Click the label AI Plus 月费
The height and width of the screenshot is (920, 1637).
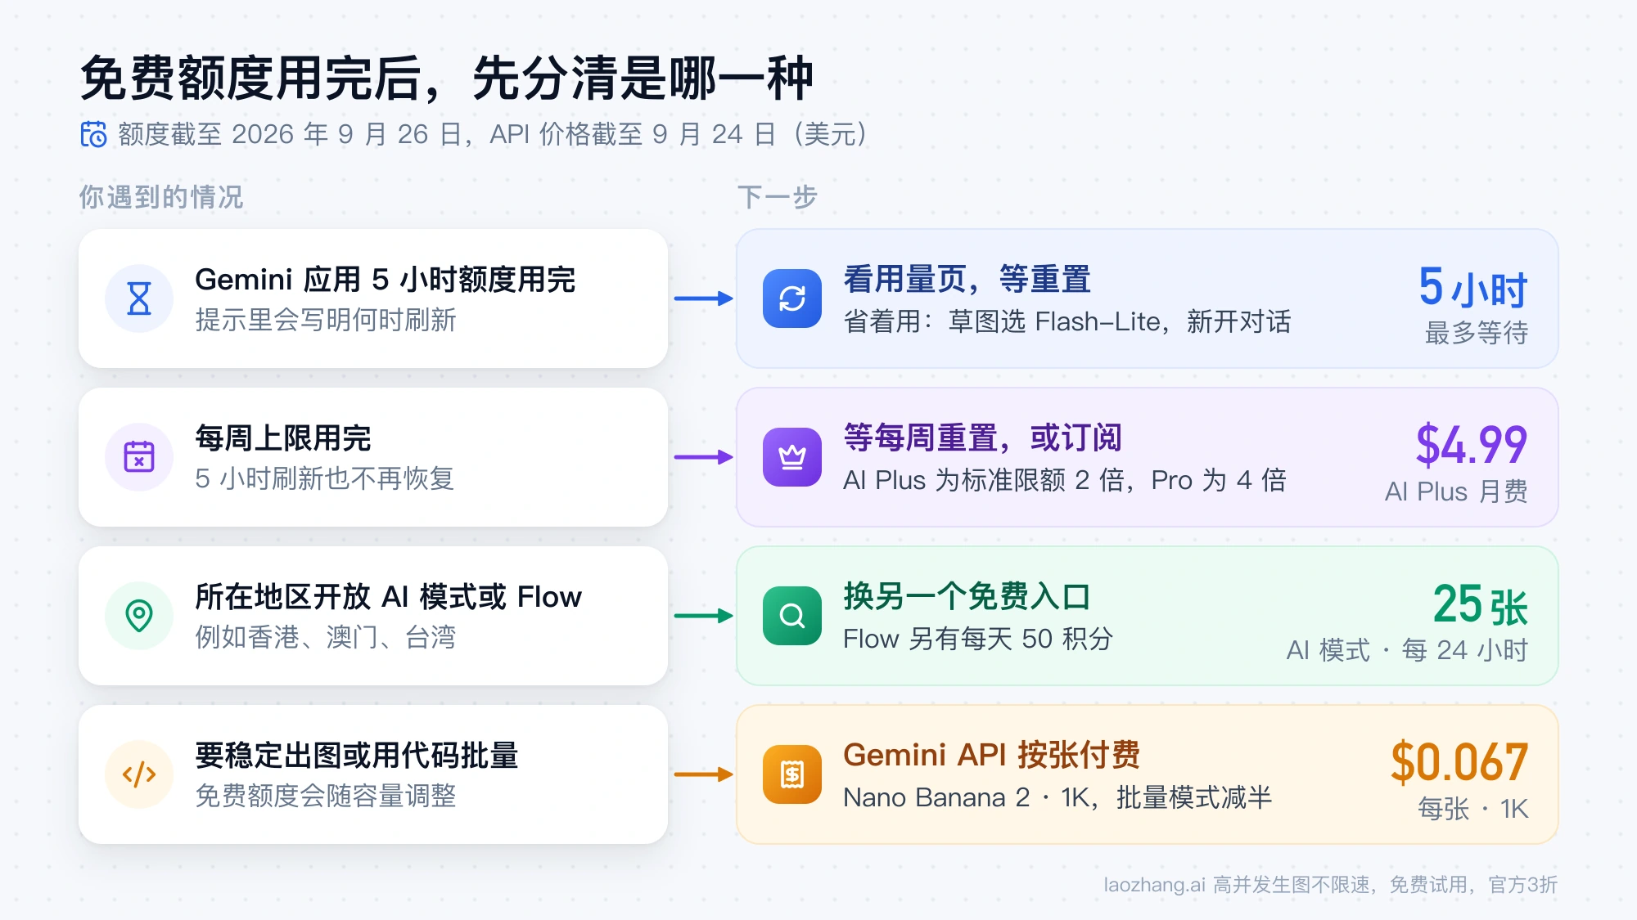pos(1456,491)
